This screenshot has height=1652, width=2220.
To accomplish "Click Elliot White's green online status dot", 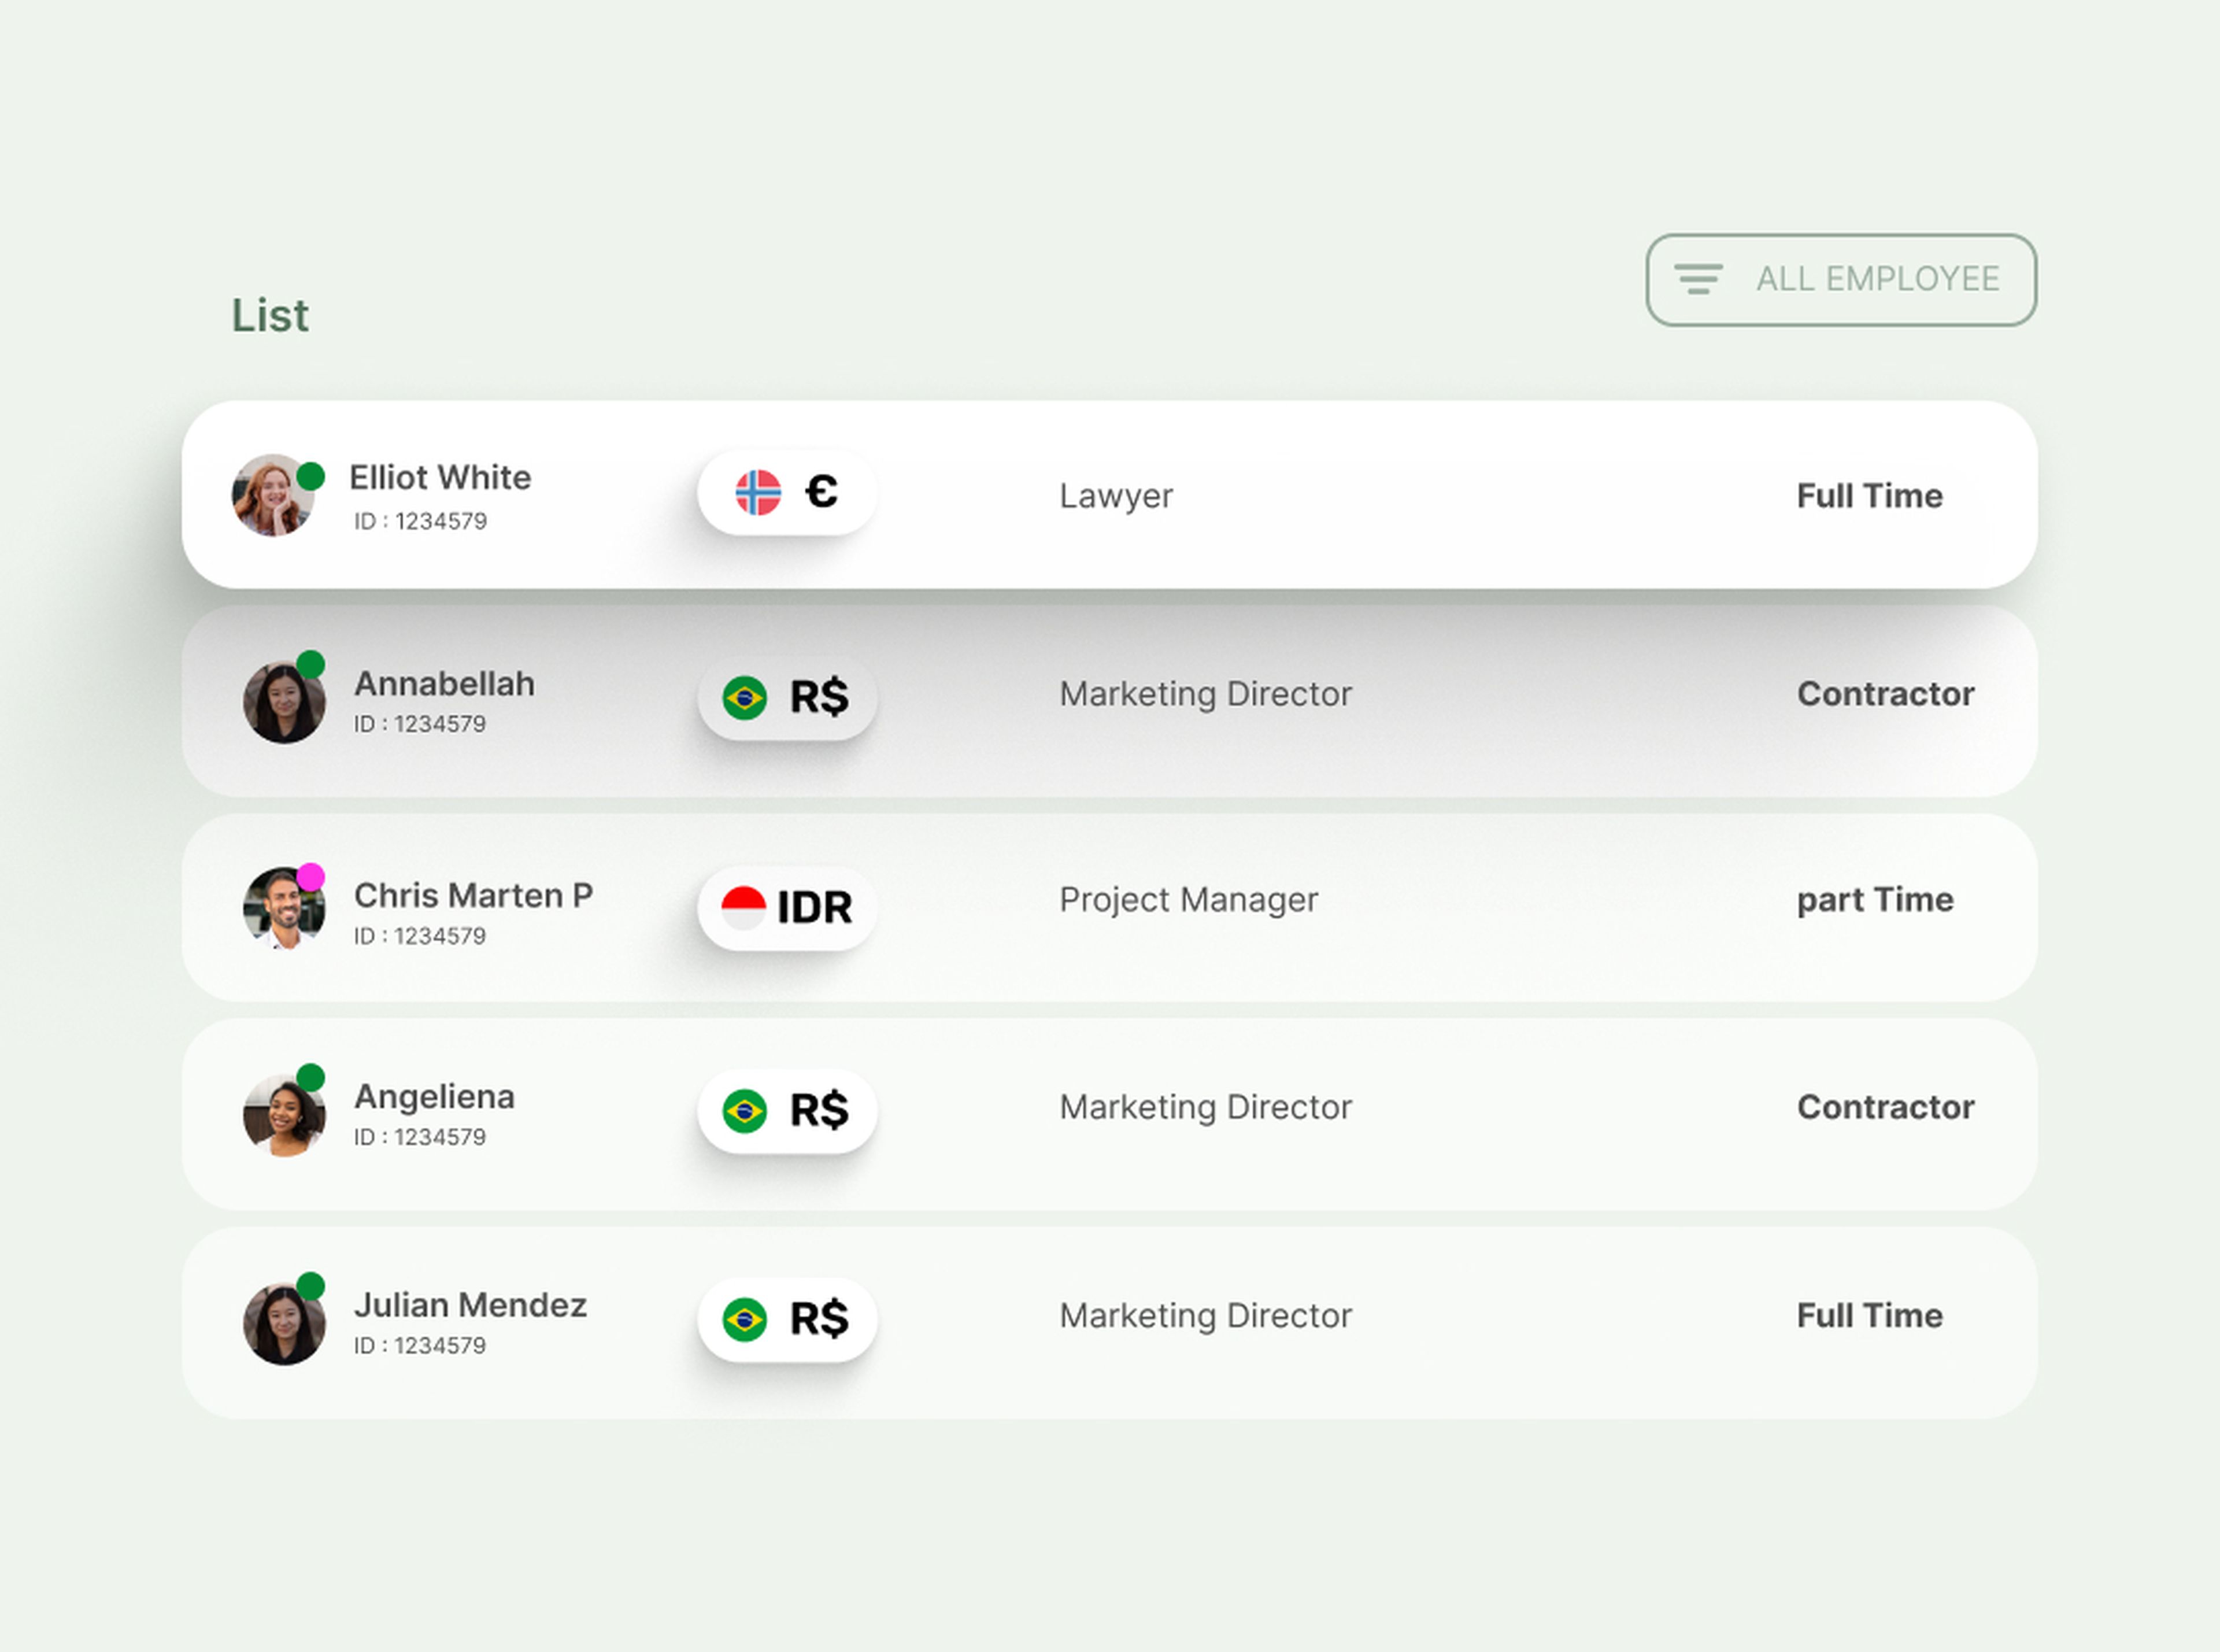I will point(311,476).
